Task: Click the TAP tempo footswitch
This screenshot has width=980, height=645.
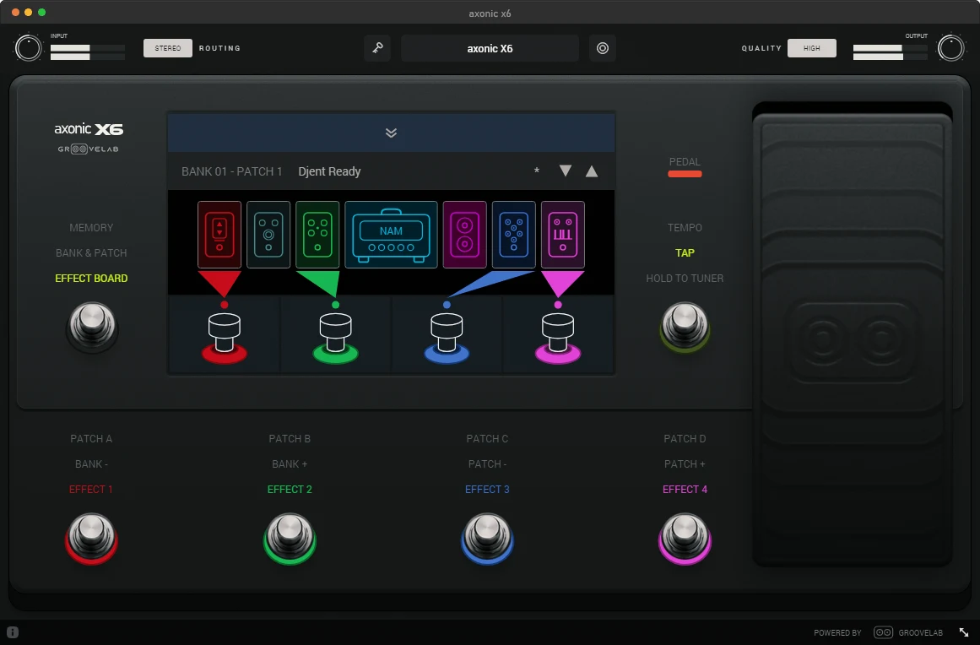Action: [x=685, y=328]
